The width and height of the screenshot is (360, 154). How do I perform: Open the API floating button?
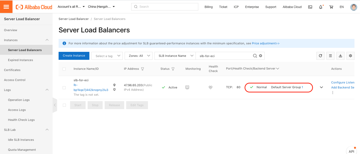click(351, 151)
